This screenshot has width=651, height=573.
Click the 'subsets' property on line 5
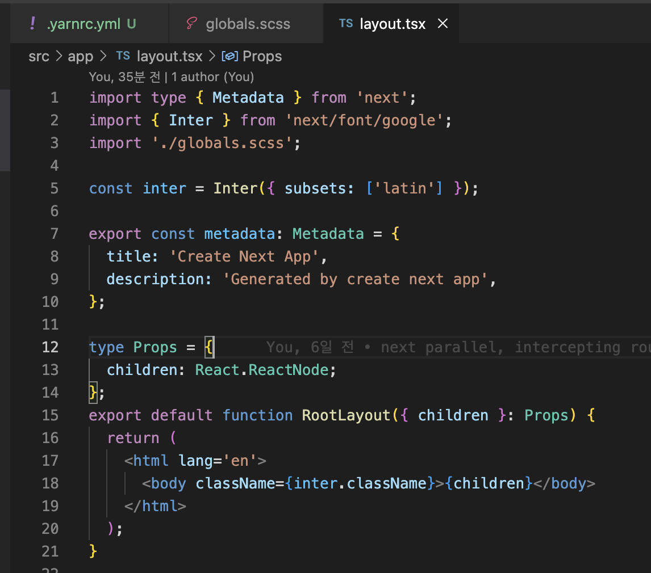[315, 189]
